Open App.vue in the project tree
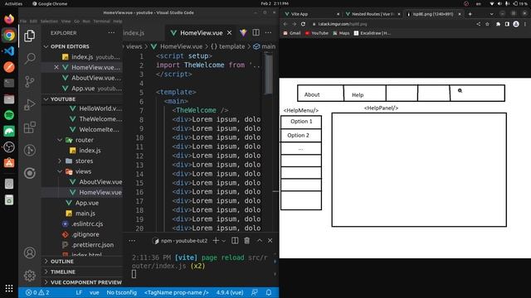The width and height of the screenshot is (531, 298). click(86, 203)
